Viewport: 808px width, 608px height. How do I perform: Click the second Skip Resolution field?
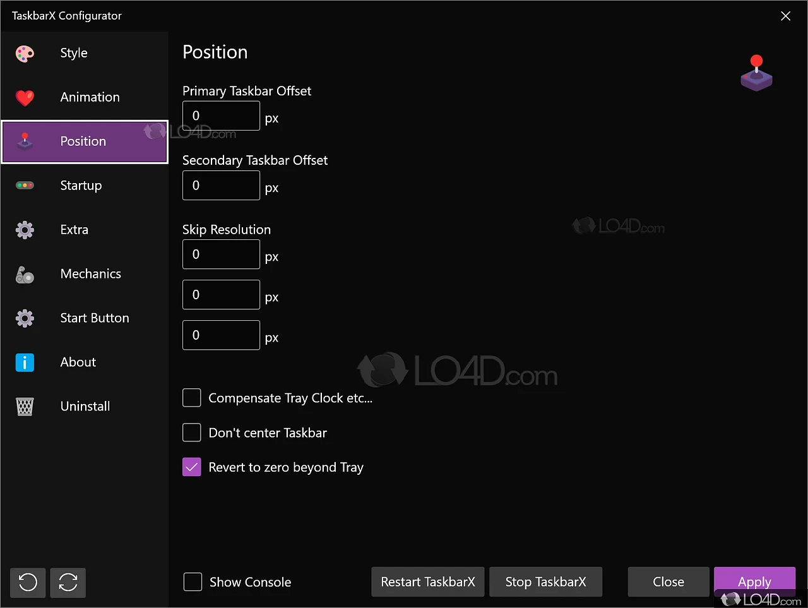(x=221, y=295)
